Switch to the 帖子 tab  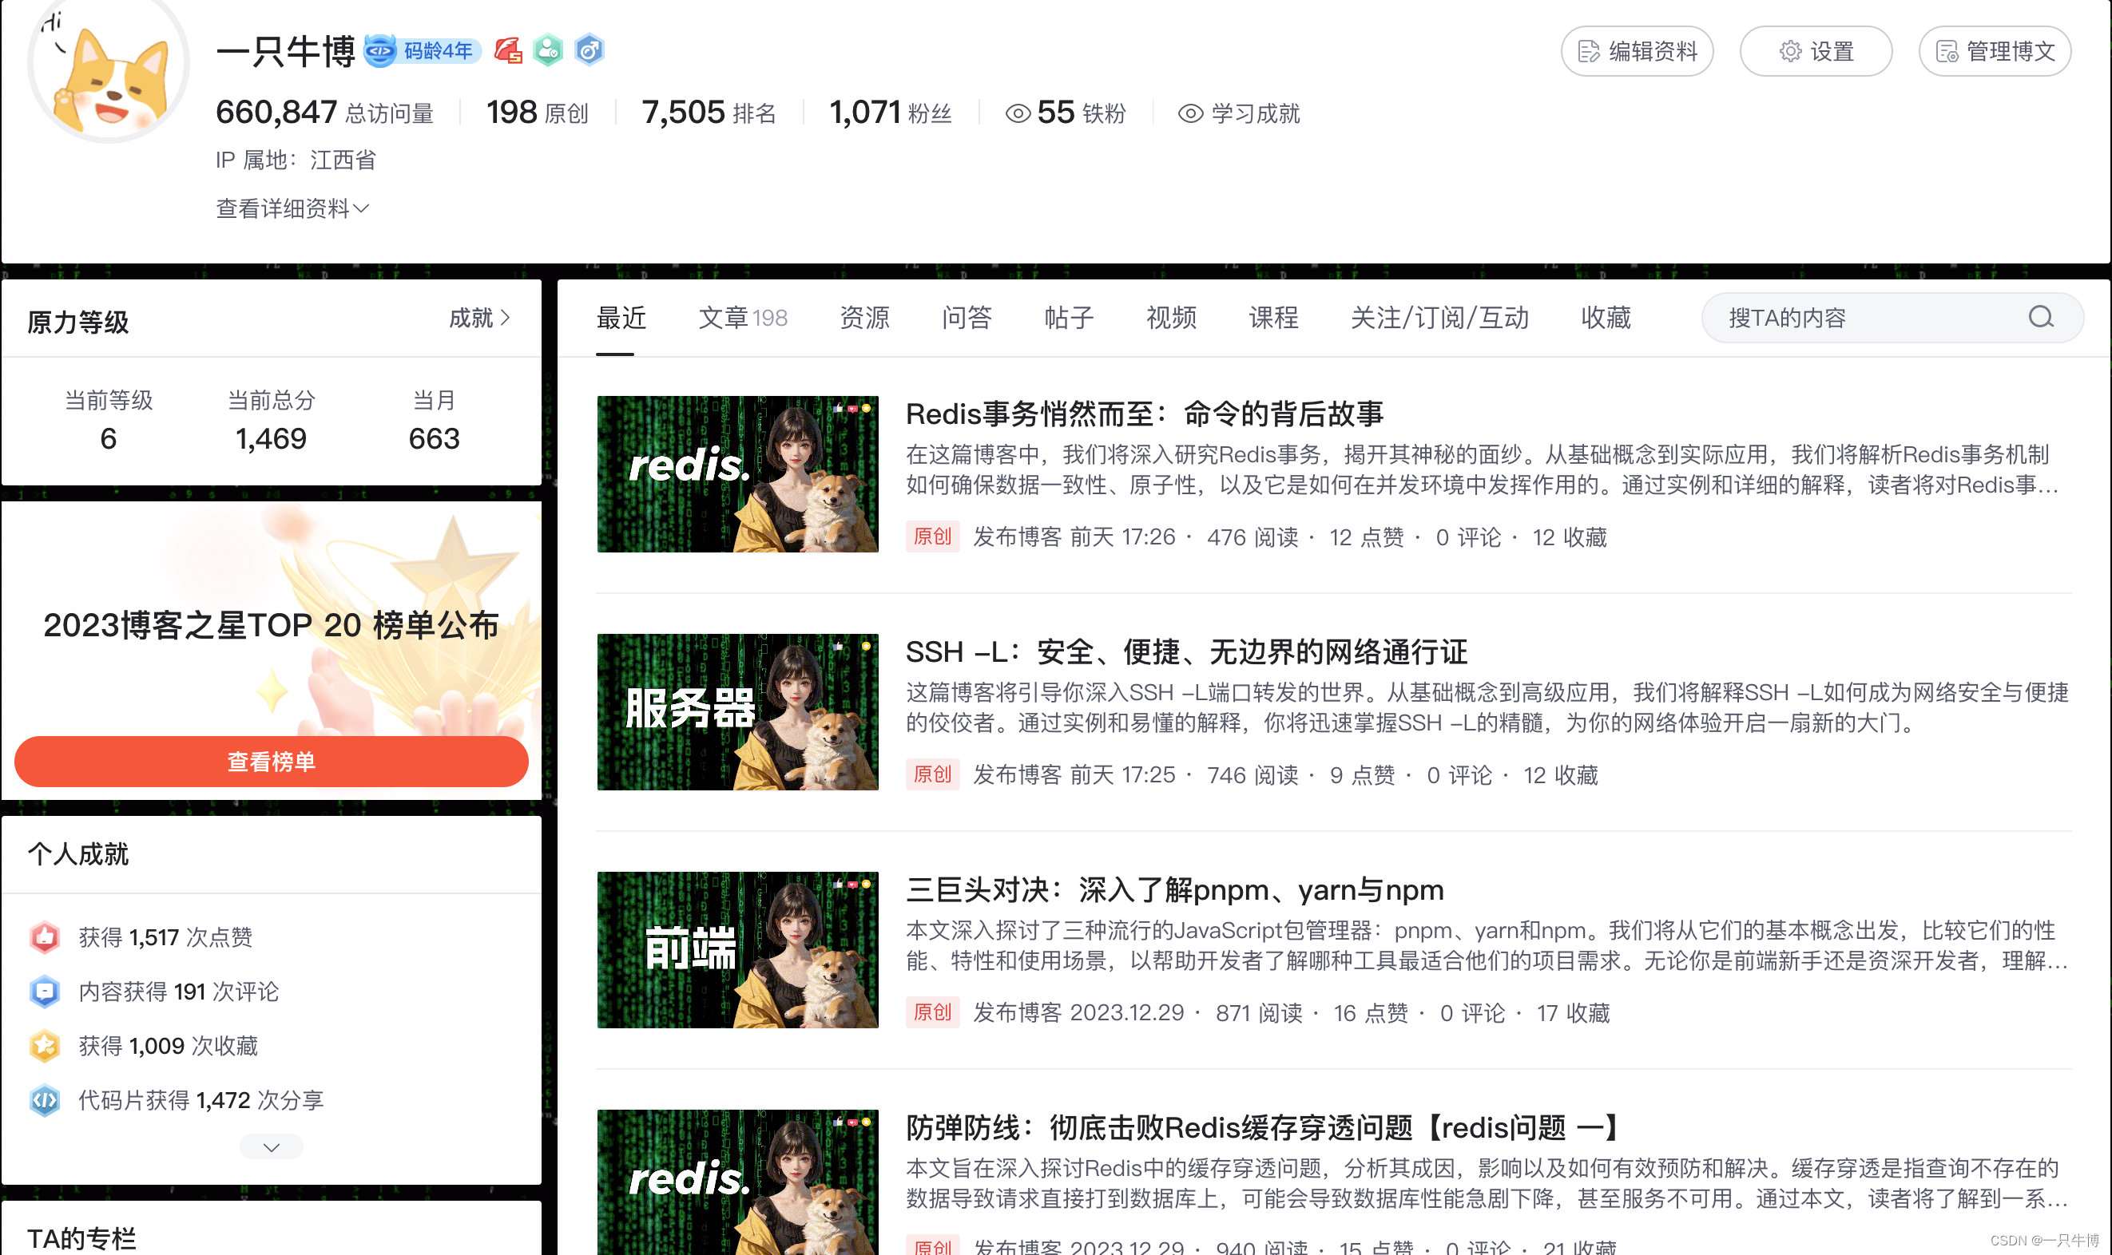point(1069,318)
